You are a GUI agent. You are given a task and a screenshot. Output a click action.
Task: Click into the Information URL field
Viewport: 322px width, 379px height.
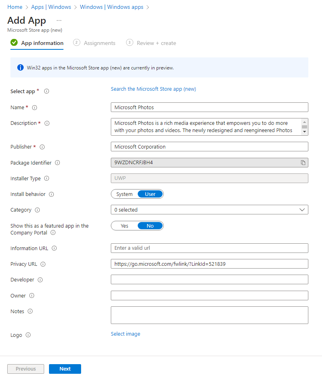point(209,248)
